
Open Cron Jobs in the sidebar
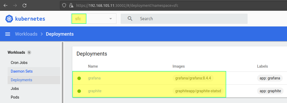[x=19, y=63]
